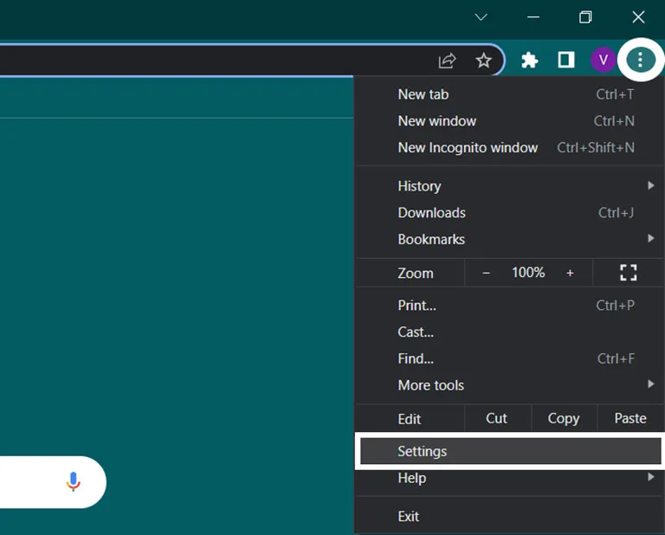This screenshot has width=665, height=535.
Task: Open the Extensions puzzle piece icon
Action: click(530, 60)
